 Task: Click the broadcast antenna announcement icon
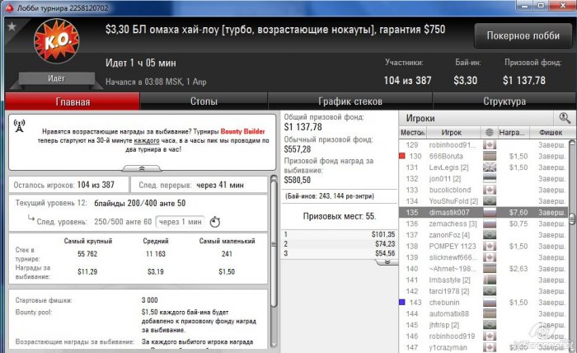(x=19, y=125)
